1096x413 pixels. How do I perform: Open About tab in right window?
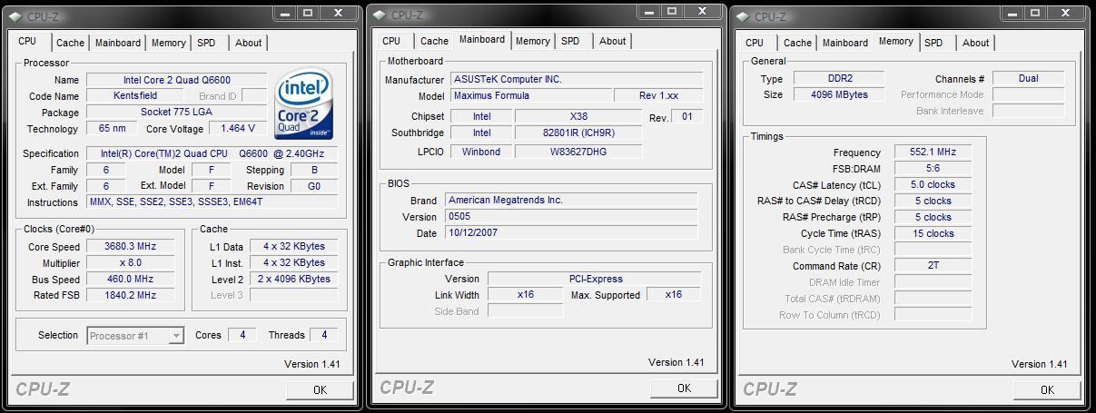coord(976,43)
